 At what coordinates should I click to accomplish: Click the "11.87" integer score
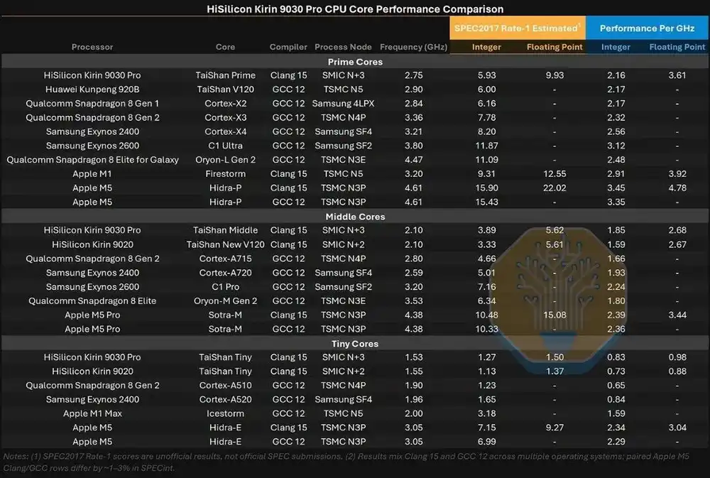tap(487, 146)
